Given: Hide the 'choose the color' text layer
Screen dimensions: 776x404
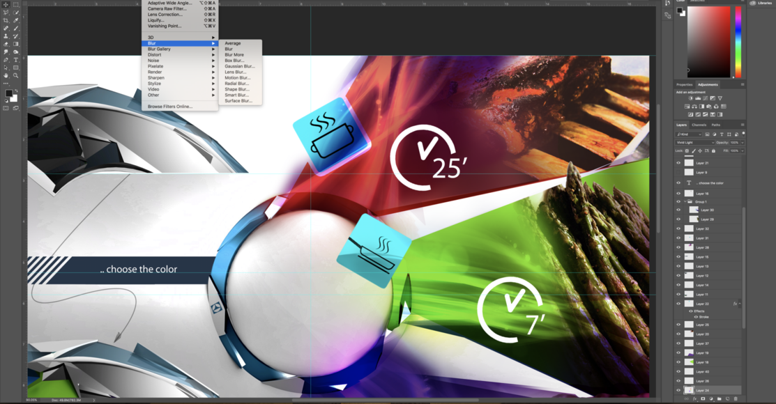Looking at the screenshot, I should [x=678, y=183].
